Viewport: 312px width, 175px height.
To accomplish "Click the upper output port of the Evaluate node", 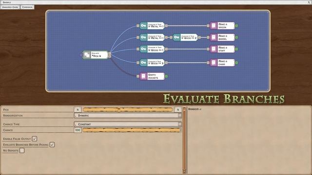I will 110,53.
